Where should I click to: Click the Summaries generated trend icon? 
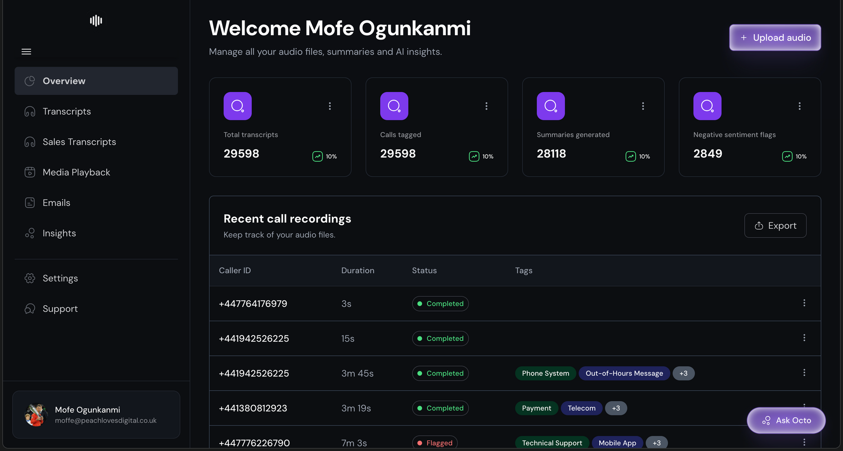pos(630,156)
